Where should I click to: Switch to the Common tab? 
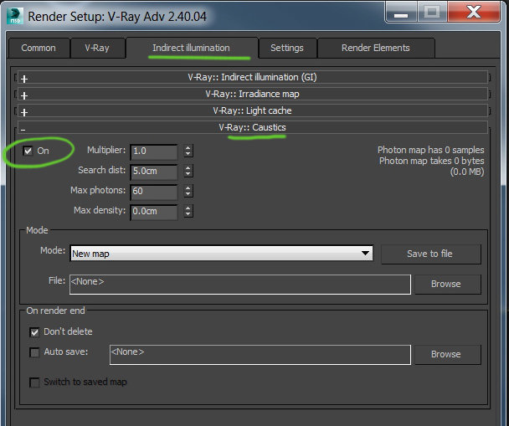39,48
